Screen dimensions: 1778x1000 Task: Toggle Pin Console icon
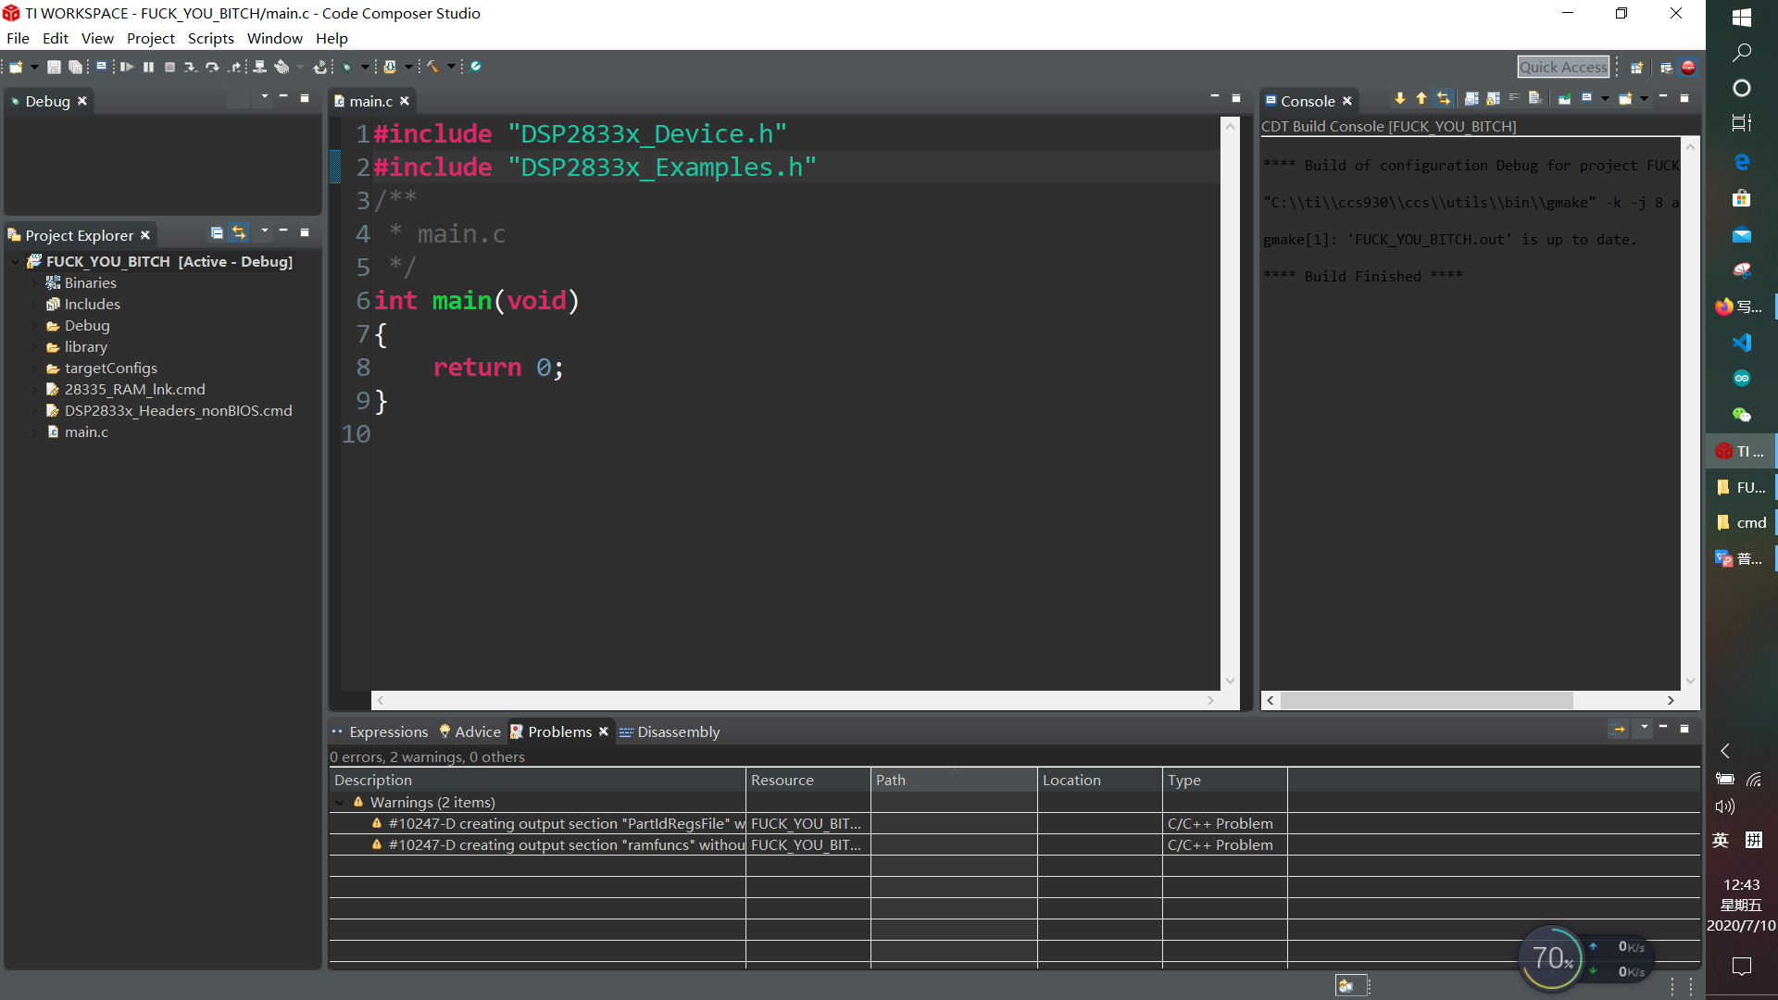(x=1564, y=98)
